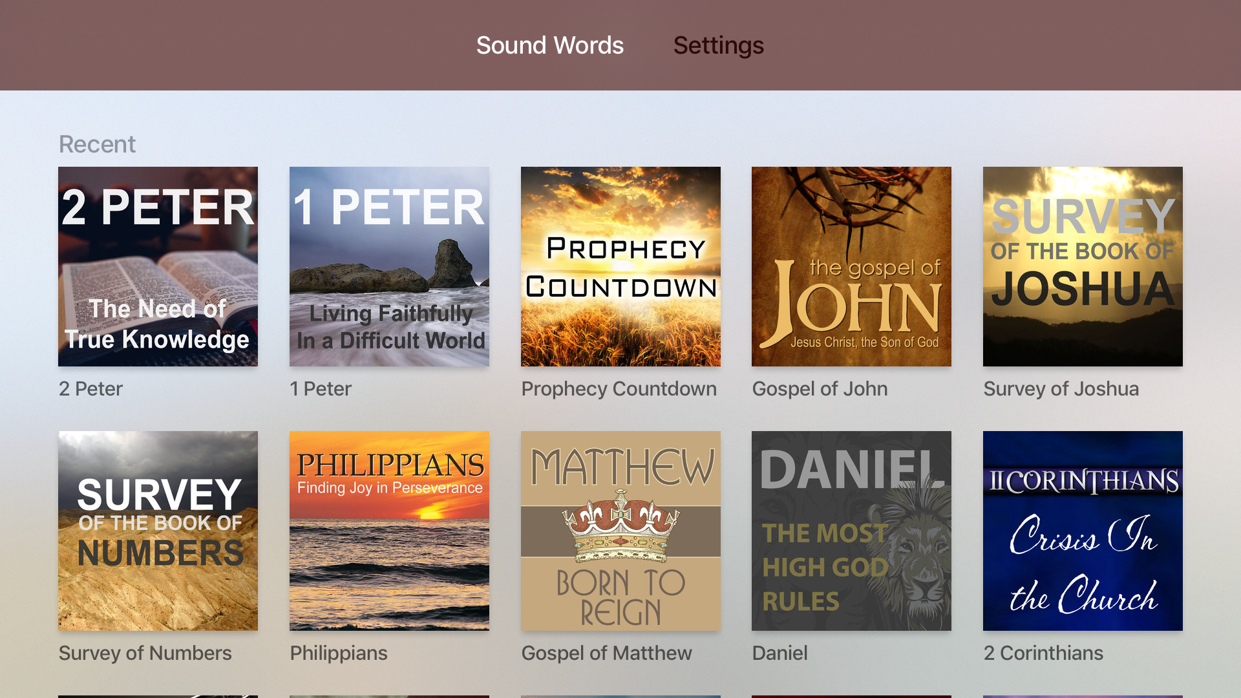
Task: Click the 'Gospel of John' title text
Action: (x=820, y=389)
